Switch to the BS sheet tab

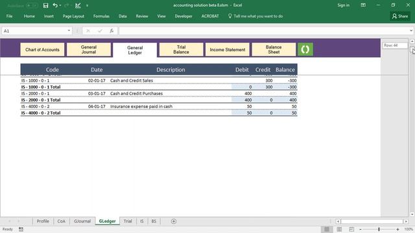(154, 221)
